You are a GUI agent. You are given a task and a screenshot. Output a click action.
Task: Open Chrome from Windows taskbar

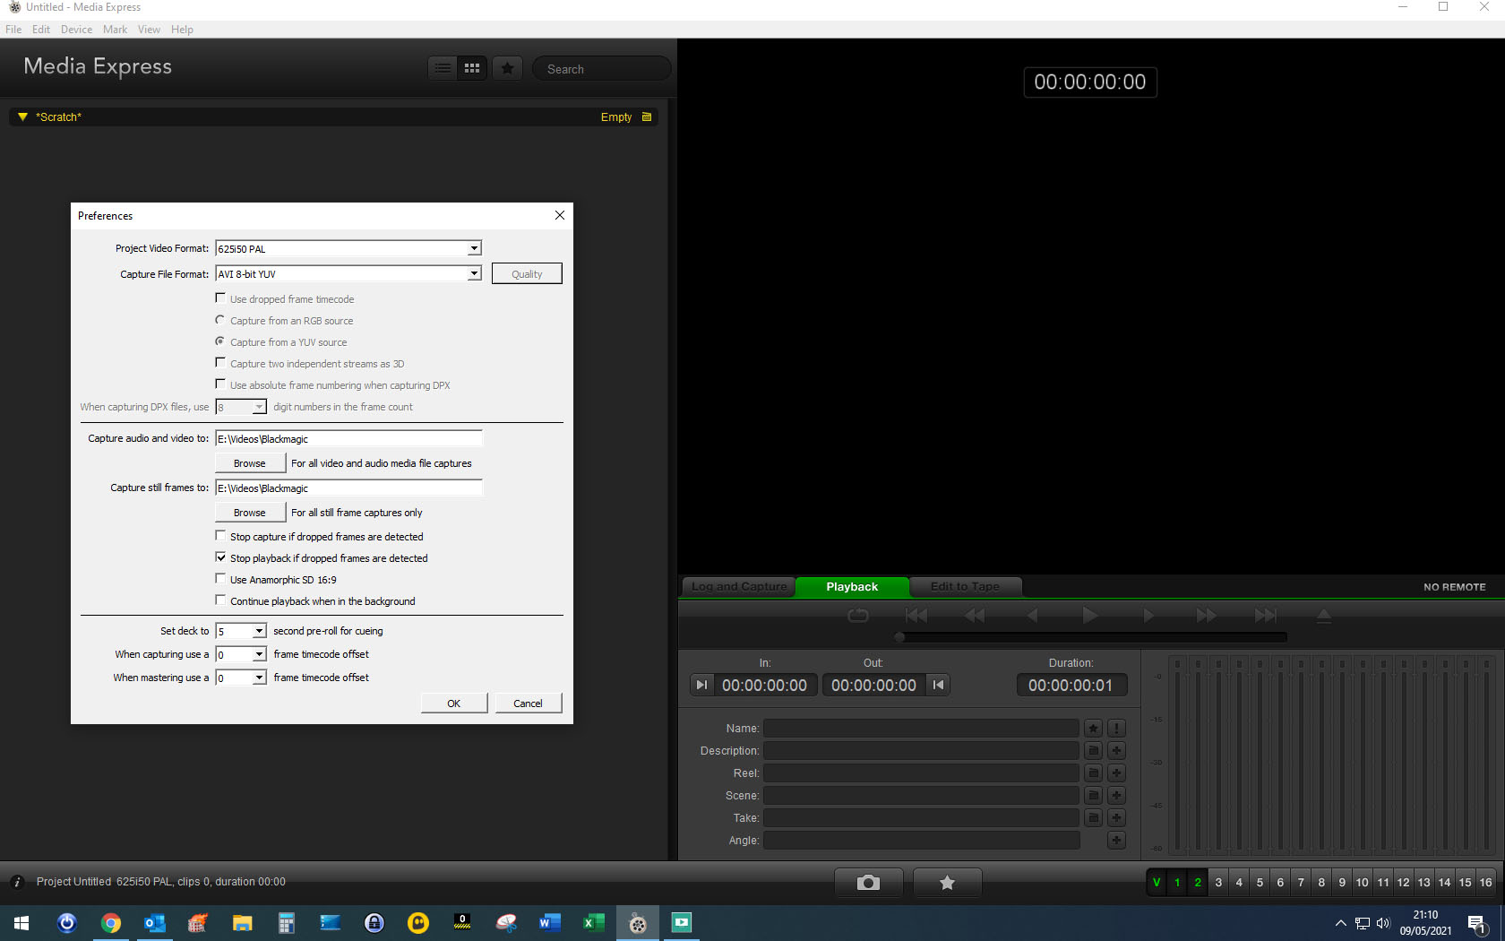point(111,923)
